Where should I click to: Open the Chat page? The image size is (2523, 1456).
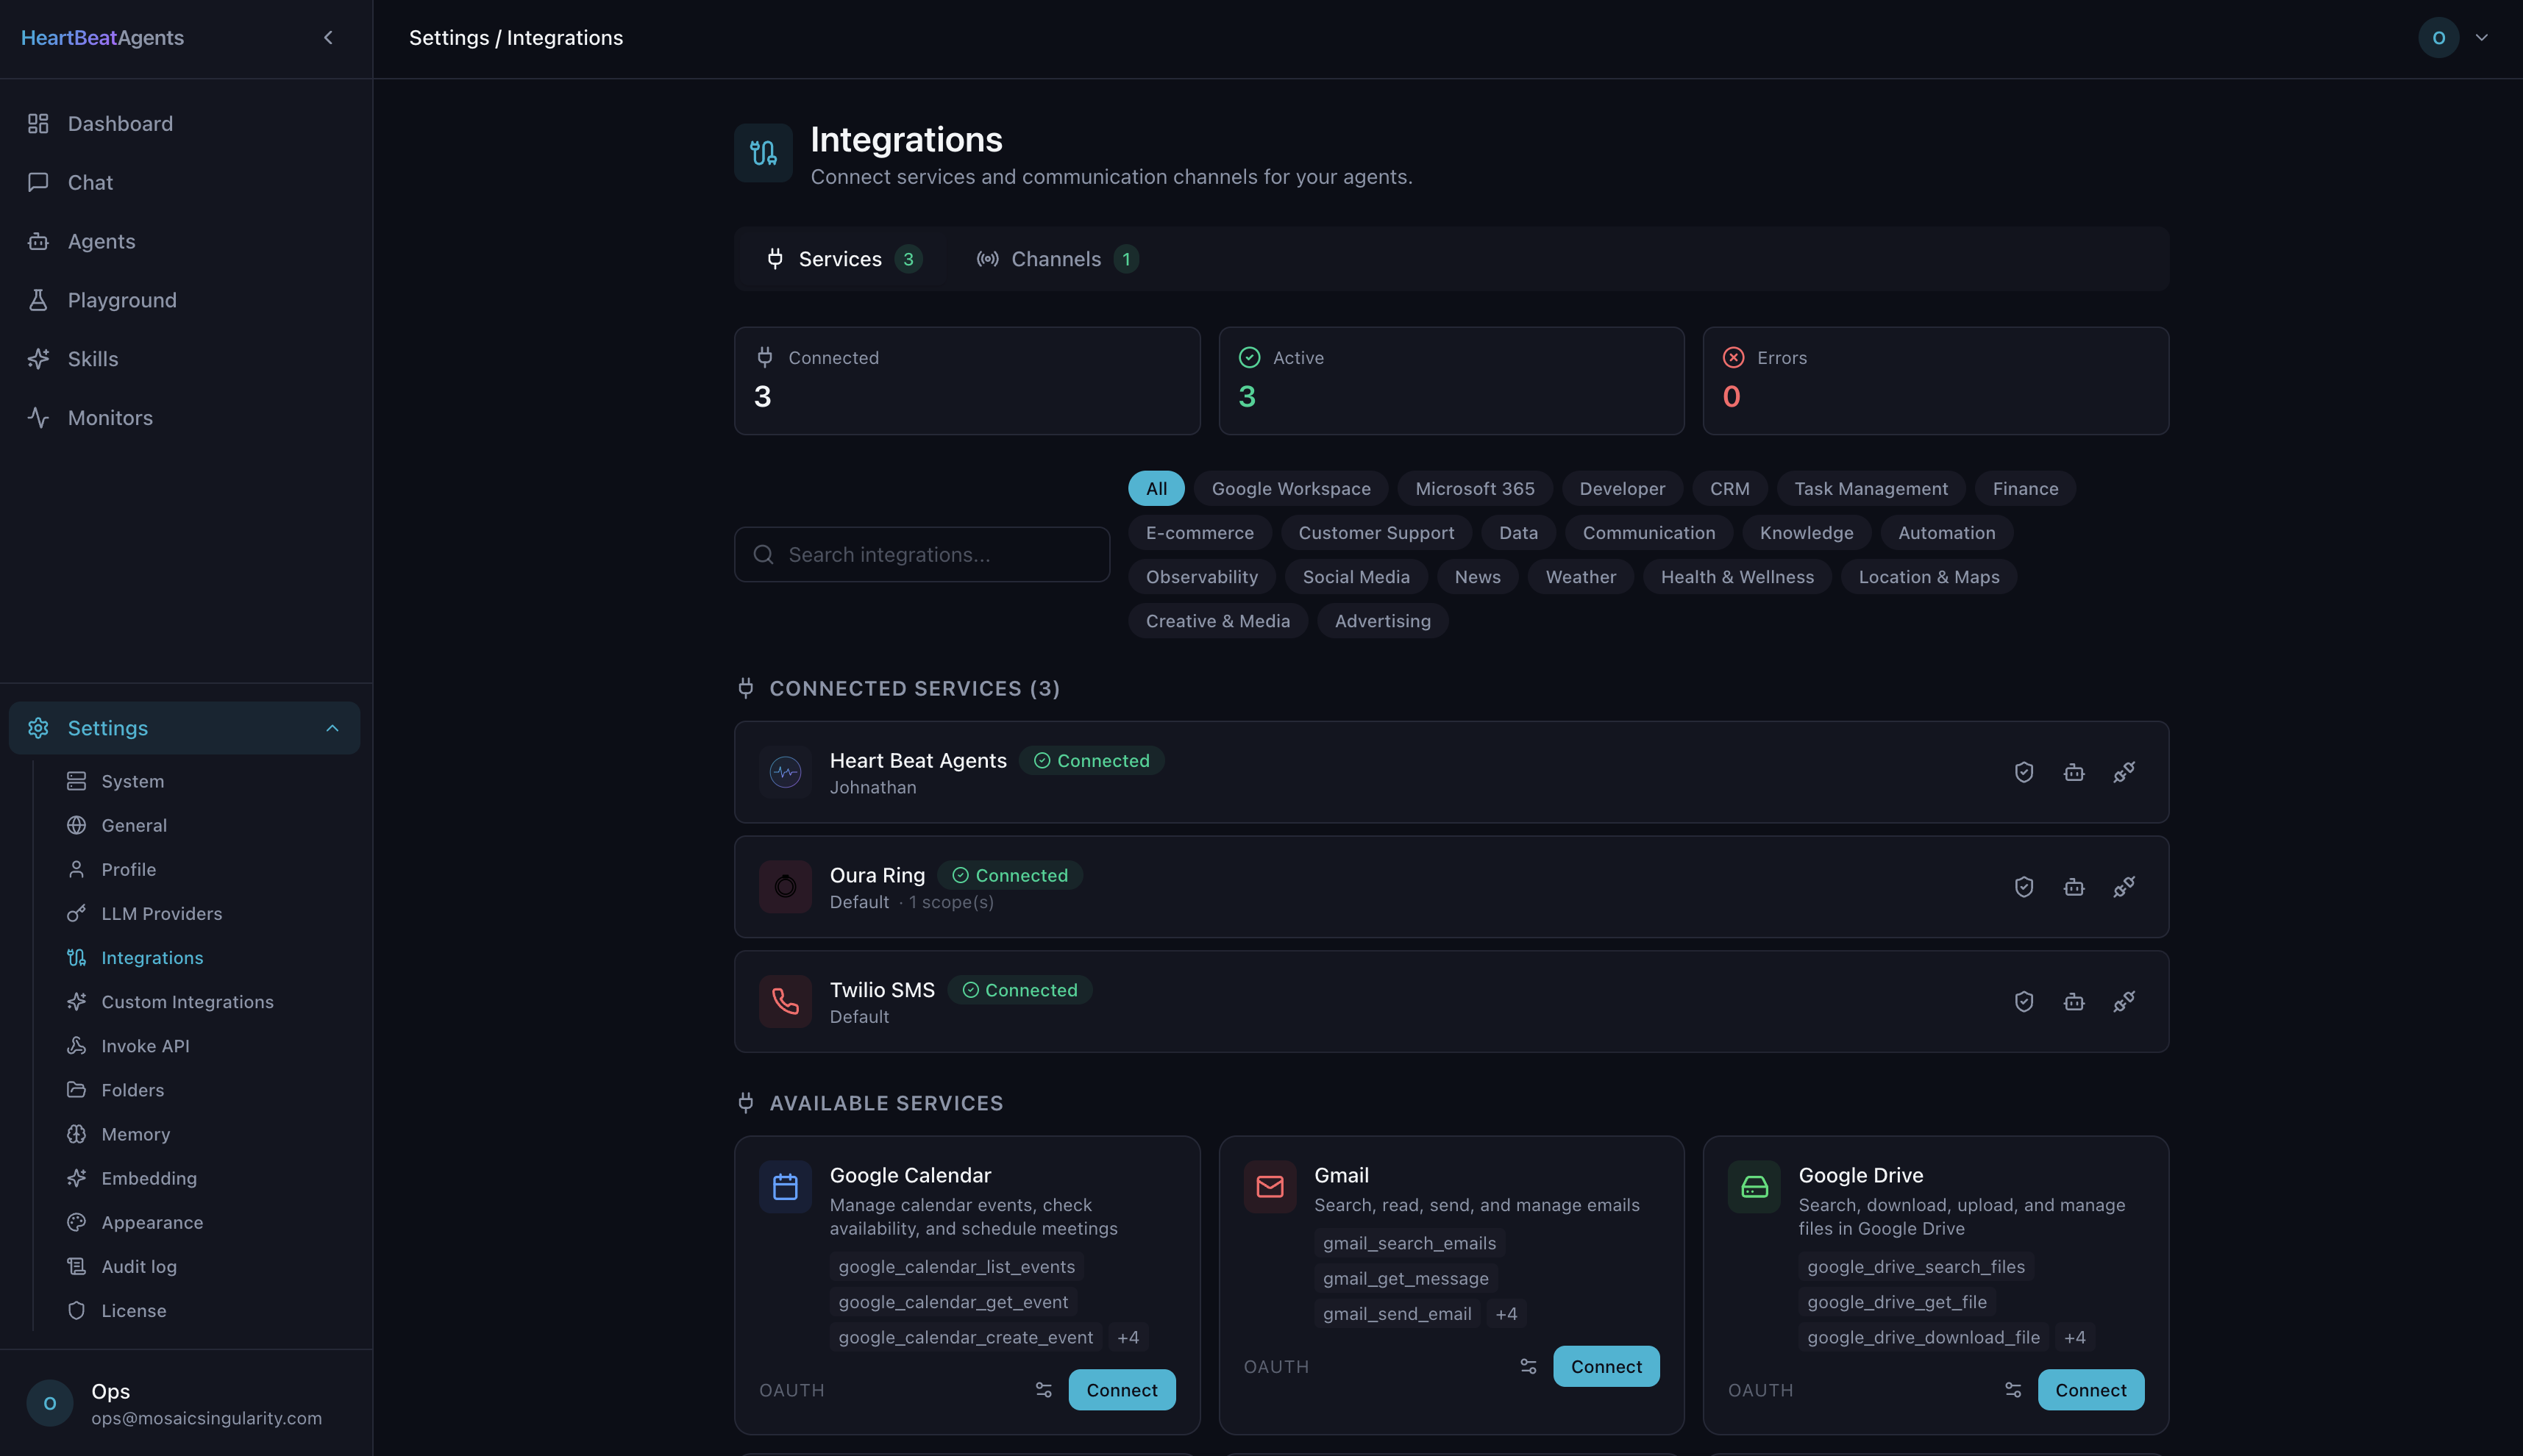186,183
